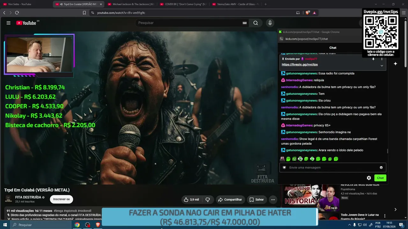The height and width of the screenshot is (229, 408).
Task: Open the Brave Rewards triangle icon
Action: pyautogui.click(x=314, y=13)
